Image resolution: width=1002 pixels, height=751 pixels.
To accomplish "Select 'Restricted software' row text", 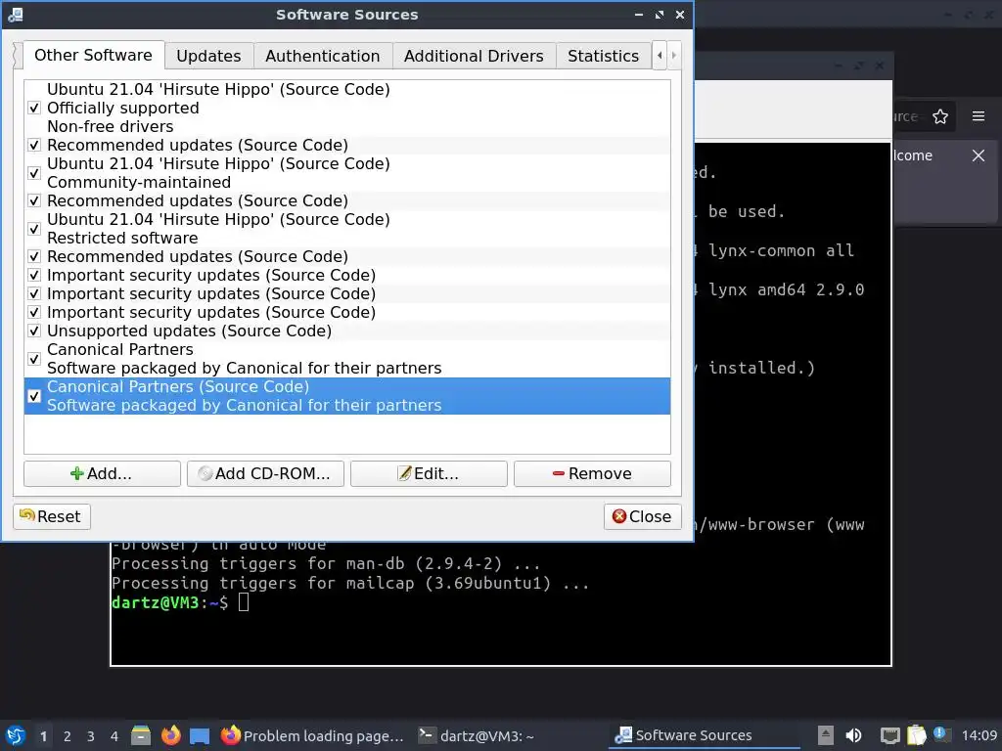I will (x=122, y=239).
